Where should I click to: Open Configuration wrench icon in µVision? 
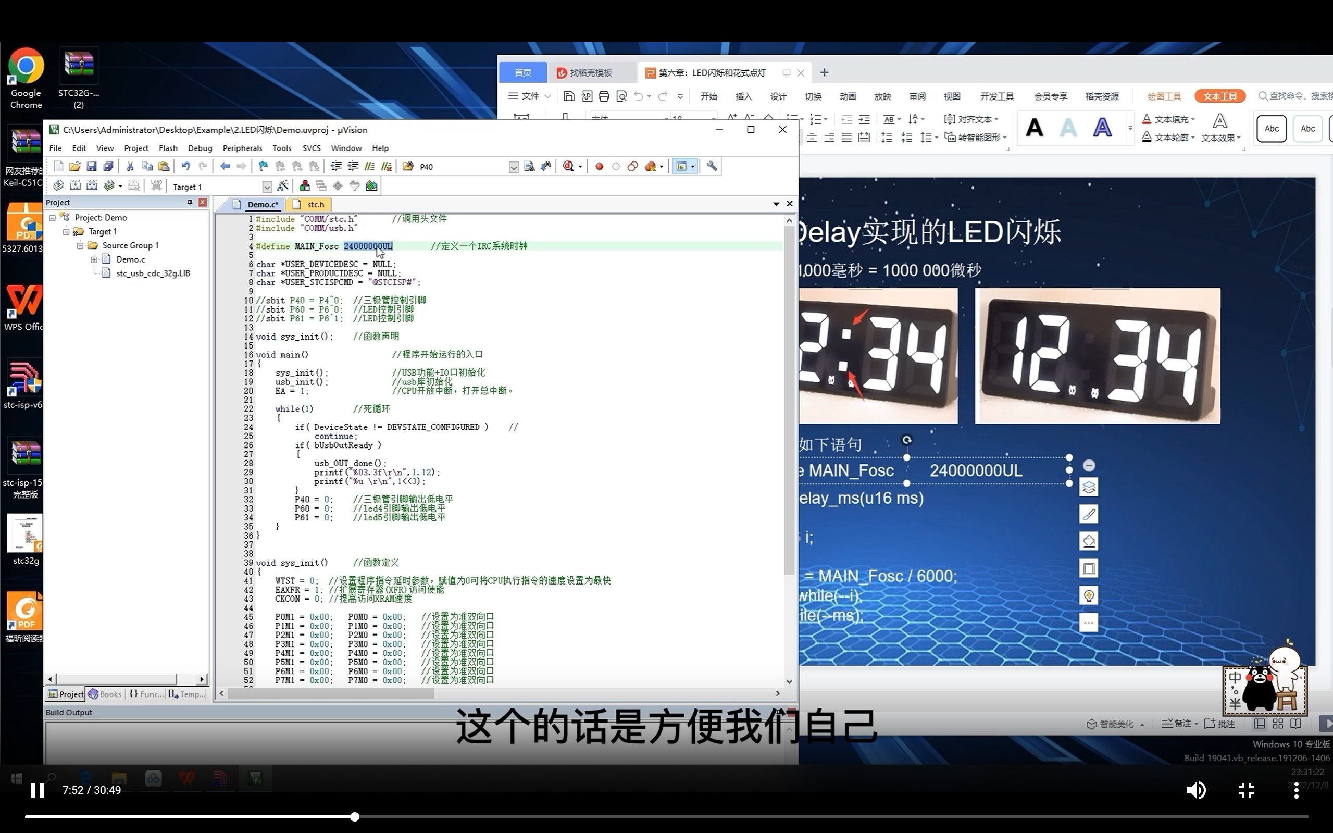(712, 166)
